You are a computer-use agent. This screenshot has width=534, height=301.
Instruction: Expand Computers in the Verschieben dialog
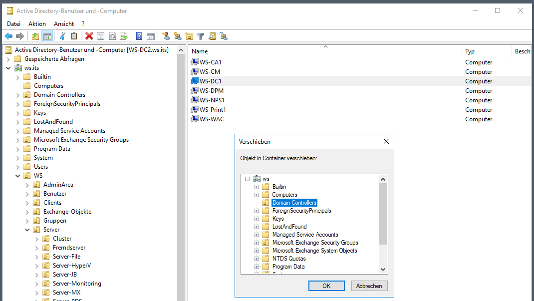point(257,195)
